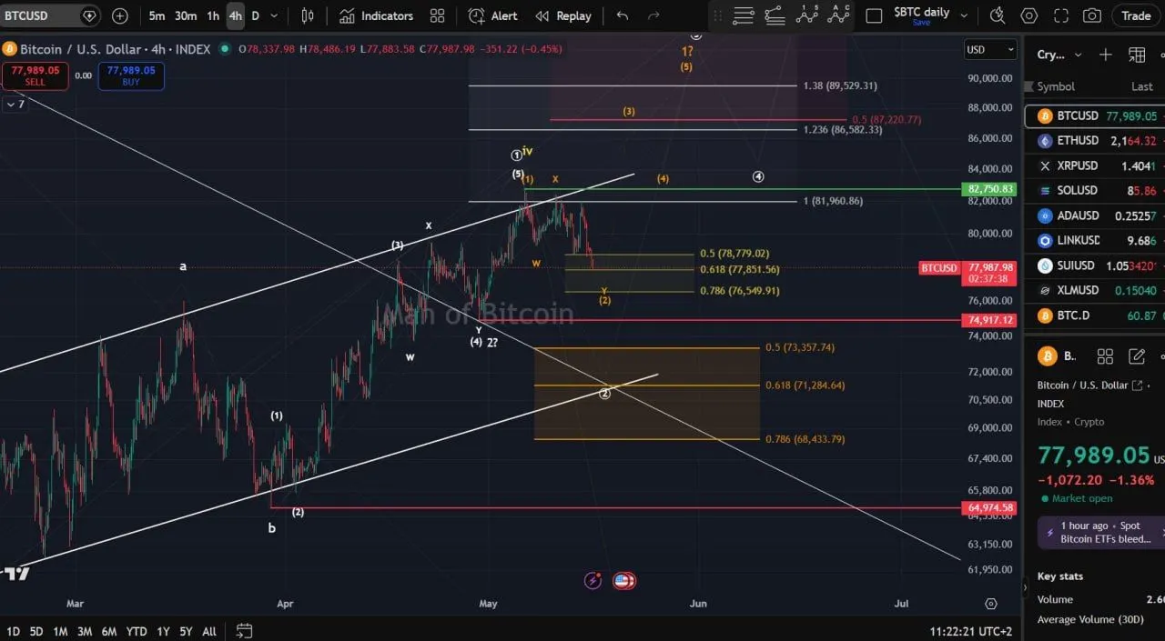Screen dimensions: 1165x641
Task: Open the Spot Bitcoin ETFs news headline
Action: click(x=1101, y=532)
